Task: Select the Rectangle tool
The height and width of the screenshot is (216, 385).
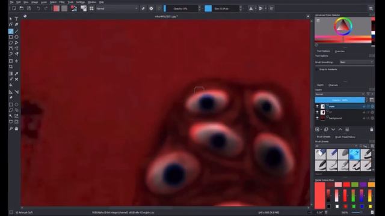Action: [11, 37]
